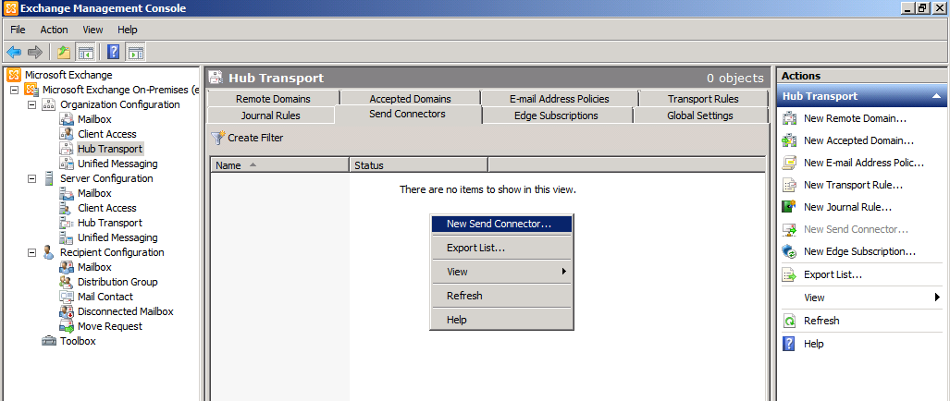Switch to the Journal Rules tab
The image size is (950, 401).
(270, 115)
